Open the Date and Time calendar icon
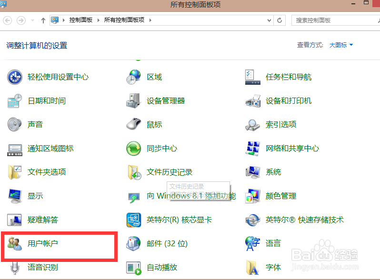Image resolution: width=380 pixels, height=280 pixels. pos(15,101)
